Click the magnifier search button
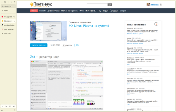The width and height of the screenshot is (176, 112). [x=110, y=5]
